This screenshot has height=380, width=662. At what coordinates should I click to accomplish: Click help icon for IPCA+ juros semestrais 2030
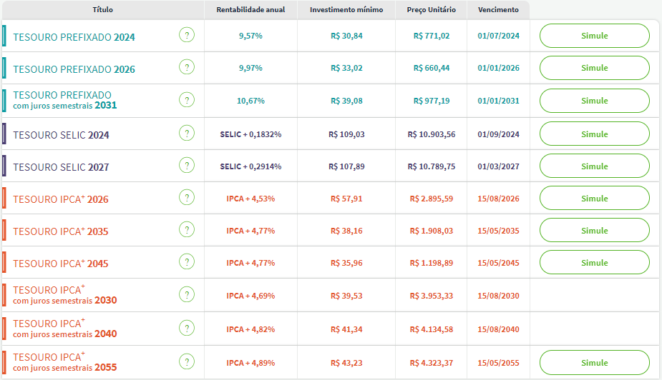pyautogui.click(x=187, y=294)
